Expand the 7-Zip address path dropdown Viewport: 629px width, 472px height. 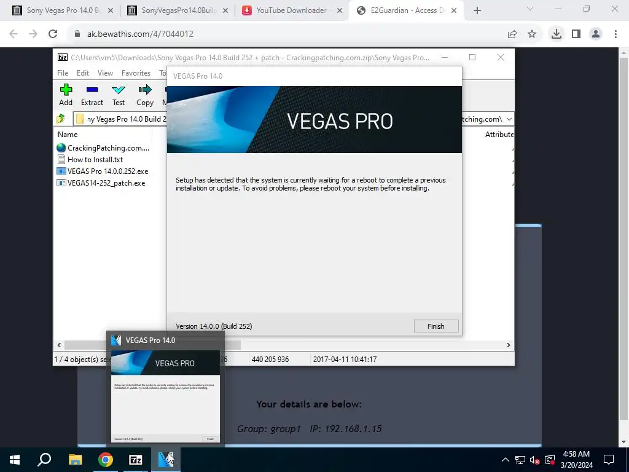pos(509,119)
